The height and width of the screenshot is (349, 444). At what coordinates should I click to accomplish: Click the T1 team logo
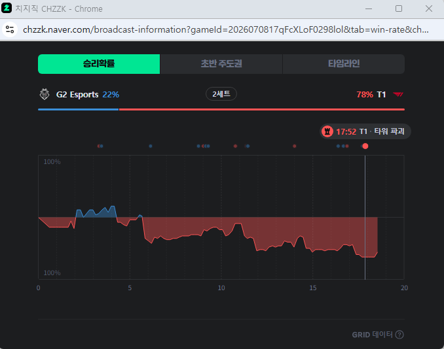398,94
